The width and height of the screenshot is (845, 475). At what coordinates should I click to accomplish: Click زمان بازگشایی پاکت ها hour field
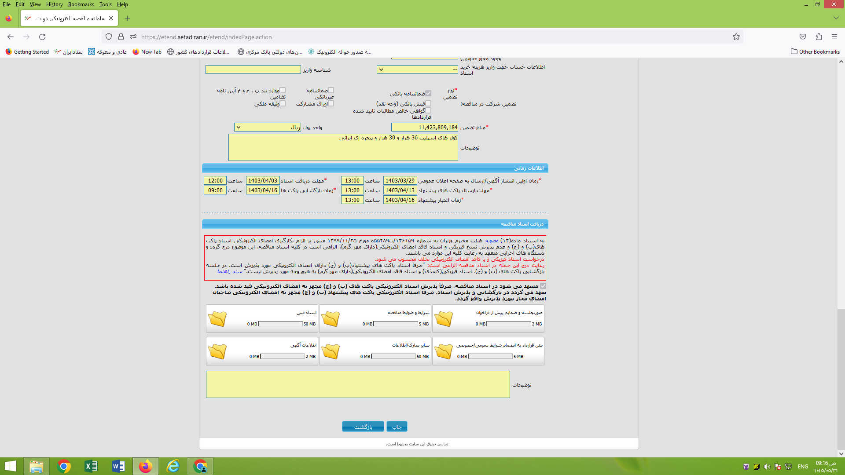215,190
